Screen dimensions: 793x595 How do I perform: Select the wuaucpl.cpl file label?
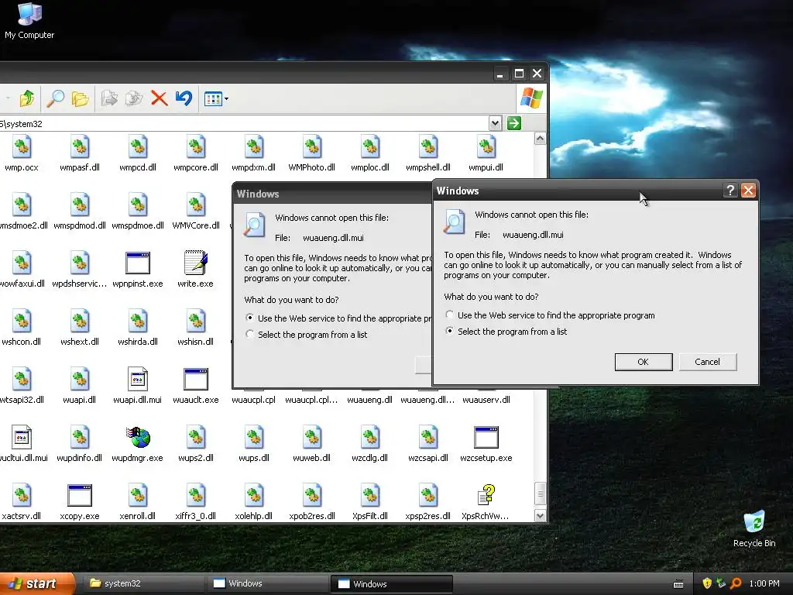pos(254,400)
